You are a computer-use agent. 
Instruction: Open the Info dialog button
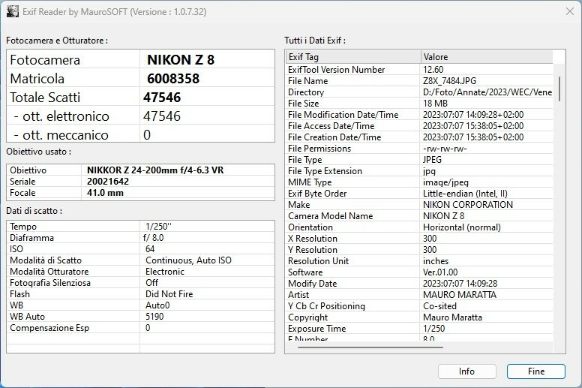(466, 371)
